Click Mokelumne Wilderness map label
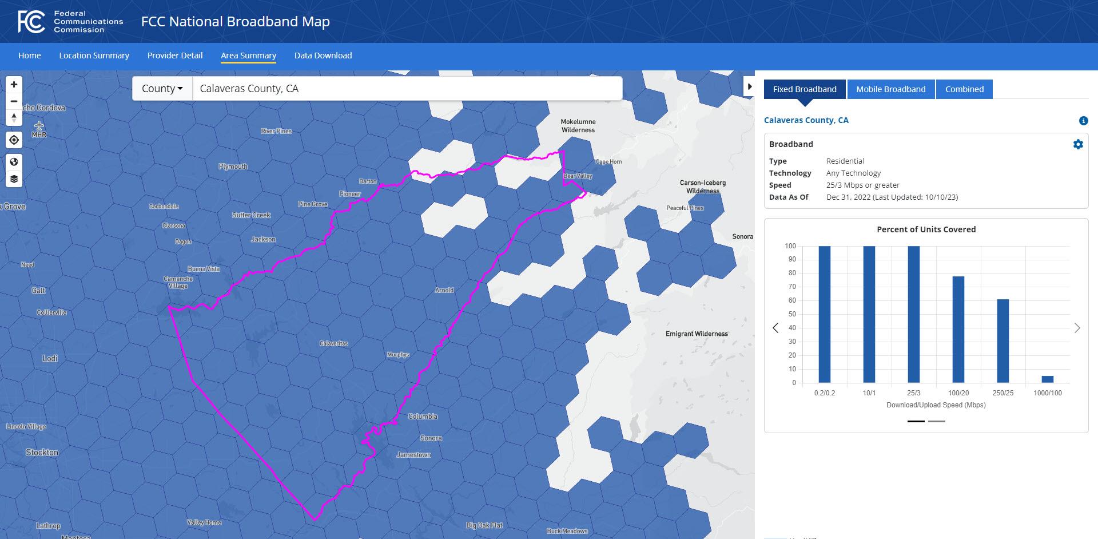Image resolution: width=1098 pixels, height=539 pixels. tap(578, 126)
